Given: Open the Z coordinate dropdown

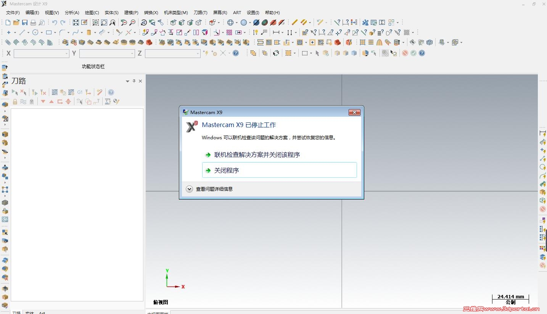Looking at the screenshot, I should tap(198, 54).
